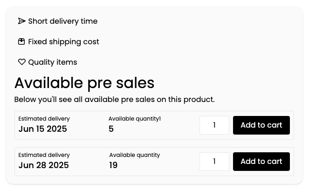Select the Jun 28 2025 delivery date
Screen dimensions: 309x190
(x=43, y=165)
